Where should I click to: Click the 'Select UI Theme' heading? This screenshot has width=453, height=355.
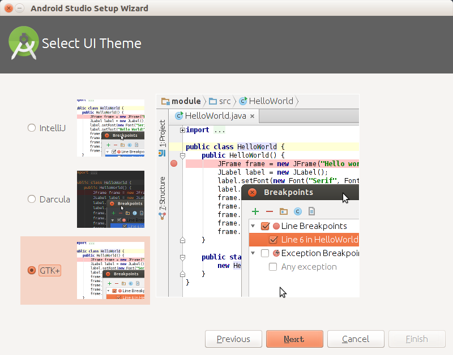[92, 44]
